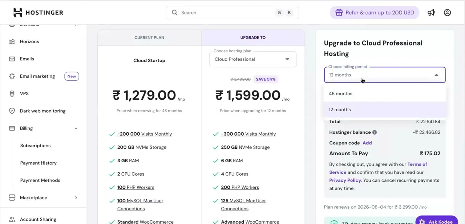Image resolution: width=465 pixels, height=224 pixels.
Task: Select the 48 months option
Action: point(385,93)
